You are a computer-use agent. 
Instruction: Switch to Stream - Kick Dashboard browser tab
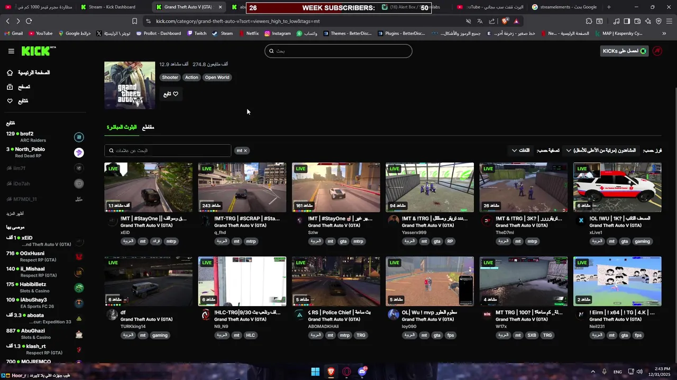pos(112,7)
